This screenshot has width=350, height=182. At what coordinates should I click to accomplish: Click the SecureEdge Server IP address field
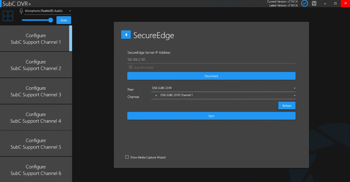click(211, 59)
